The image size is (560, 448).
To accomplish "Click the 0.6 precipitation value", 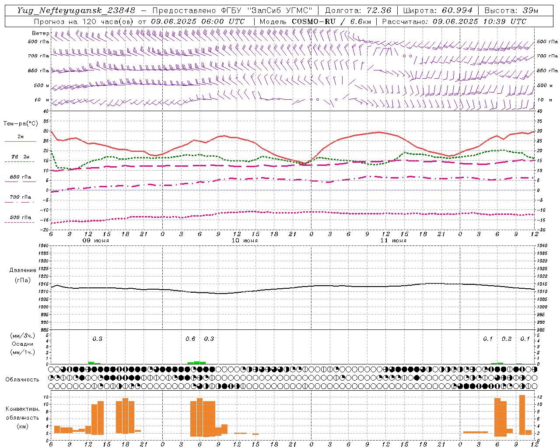I will pos(190,339).
